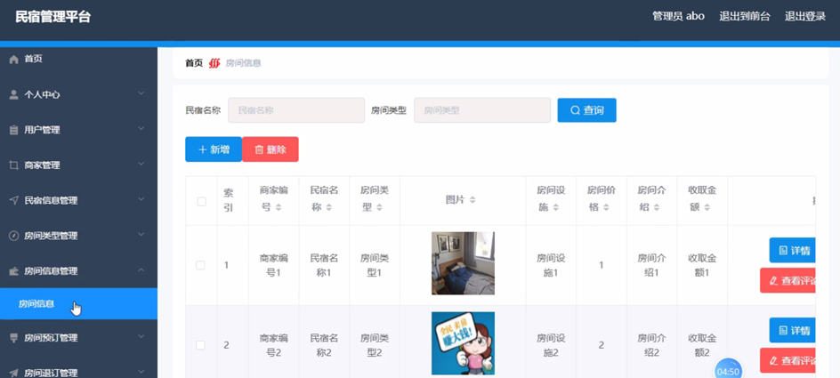Collapse the 房间信息管理 chevron

141,269
